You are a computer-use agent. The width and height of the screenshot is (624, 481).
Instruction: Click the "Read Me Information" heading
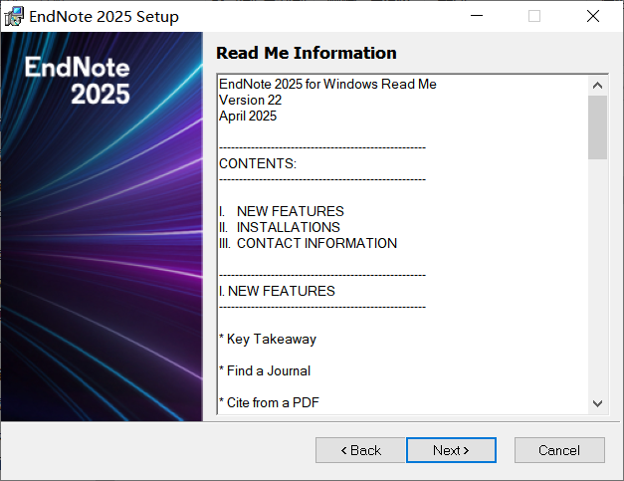[307, 53]
